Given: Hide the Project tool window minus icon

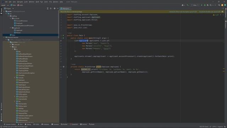Looking at the screenshot, I should click(57, 9).
